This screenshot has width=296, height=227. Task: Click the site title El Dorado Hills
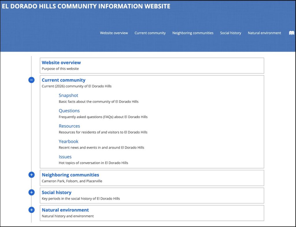click(x=86, y=6)
